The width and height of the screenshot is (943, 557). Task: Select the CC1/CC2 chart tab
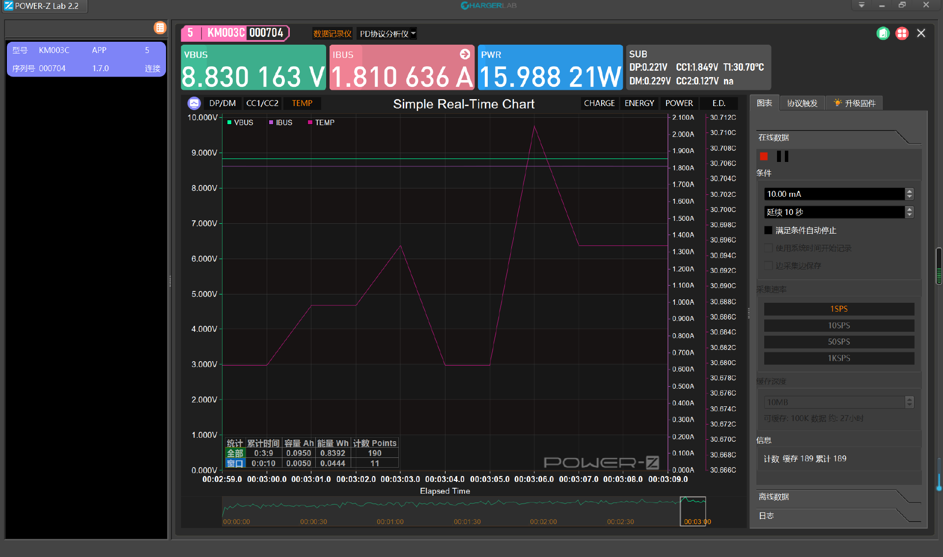coord(262,103)
